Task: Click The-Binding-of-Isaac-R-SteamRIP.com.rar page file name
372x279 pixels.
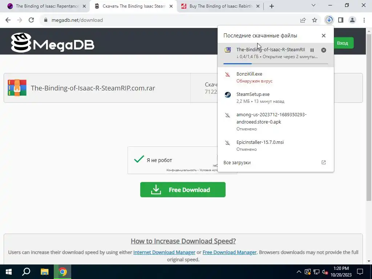Action: tap(93, 88)
